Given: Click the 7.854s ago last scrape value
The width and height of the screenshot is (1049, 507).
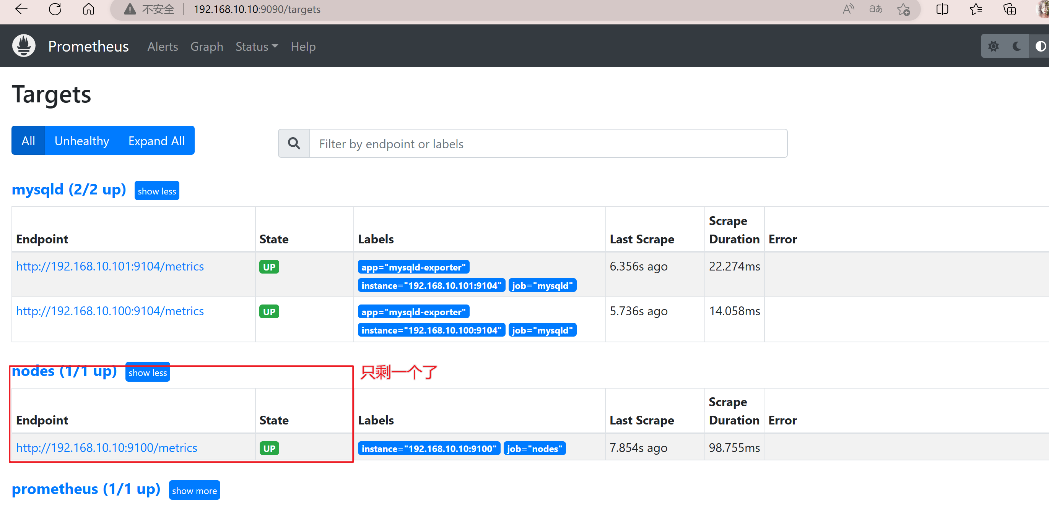Looking at the screenshot, I should pos(639,448).
